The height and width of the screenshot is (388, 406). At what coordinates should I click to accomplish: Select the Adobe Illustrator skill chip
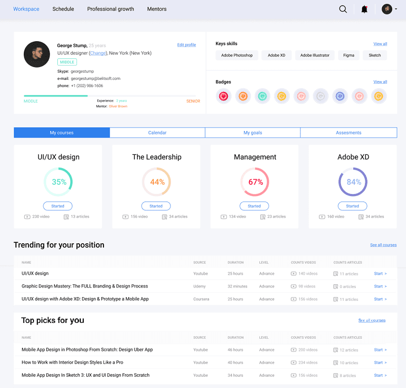[315, 55]
